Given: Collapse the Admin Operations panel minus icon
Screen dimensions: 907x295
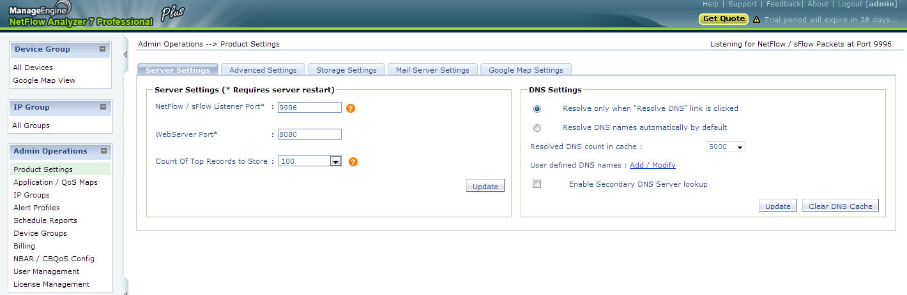Looking at the screenshot, I should (x=102, y=151).
